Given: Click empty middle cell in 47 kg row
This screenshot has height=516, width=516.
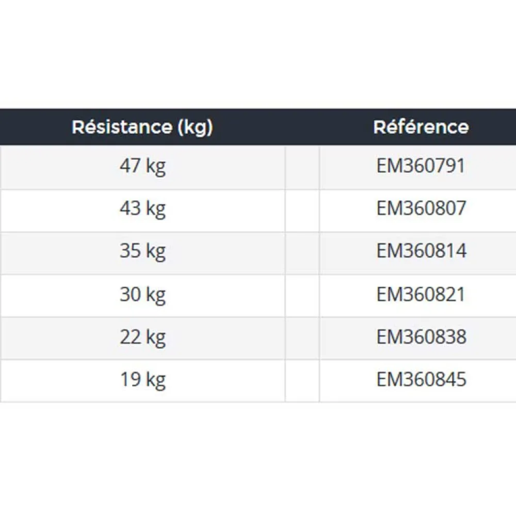Looking at the screenshot, I should click(x=302, y=168).
